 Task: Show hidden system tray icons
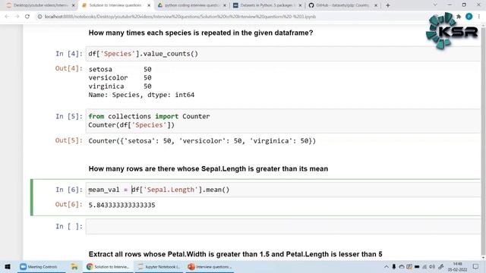point(387,266)
